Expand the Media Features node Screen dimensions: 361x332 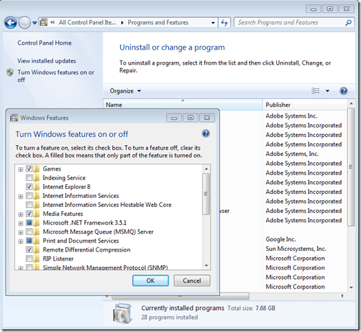21,214
